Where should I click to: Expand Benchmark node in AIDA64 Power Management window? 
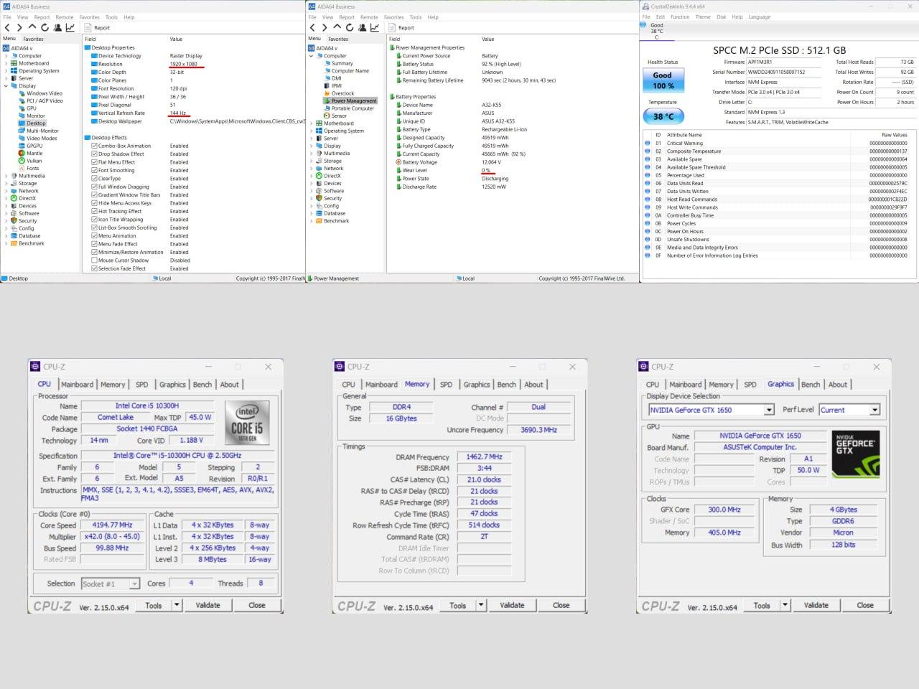(x=311, y=220)
